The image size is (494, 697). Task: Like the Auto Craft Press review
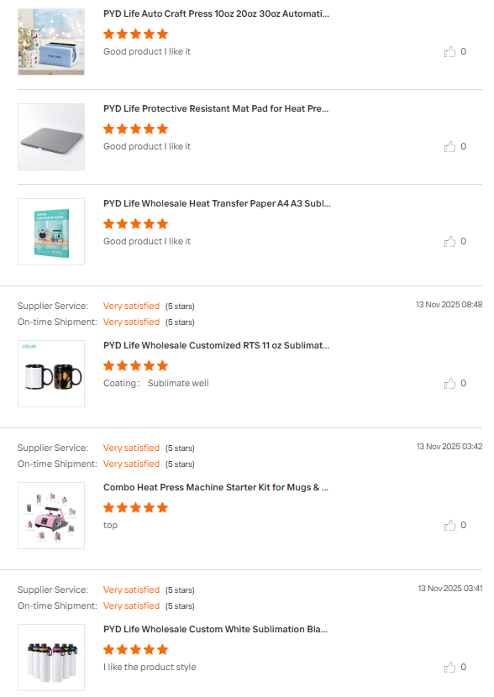pyautogui.click(x=449, y=51)
